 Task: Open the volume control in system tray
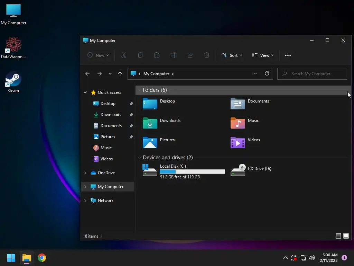[x=312, y=258]
